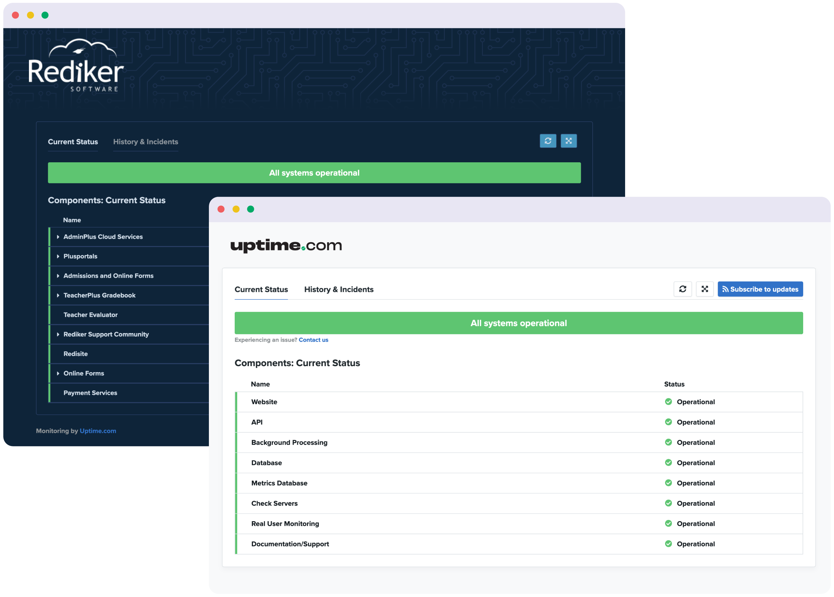Expand TeacherPlus Gradebook group
This screenshot has height=597, width=834.
(58, 296)
